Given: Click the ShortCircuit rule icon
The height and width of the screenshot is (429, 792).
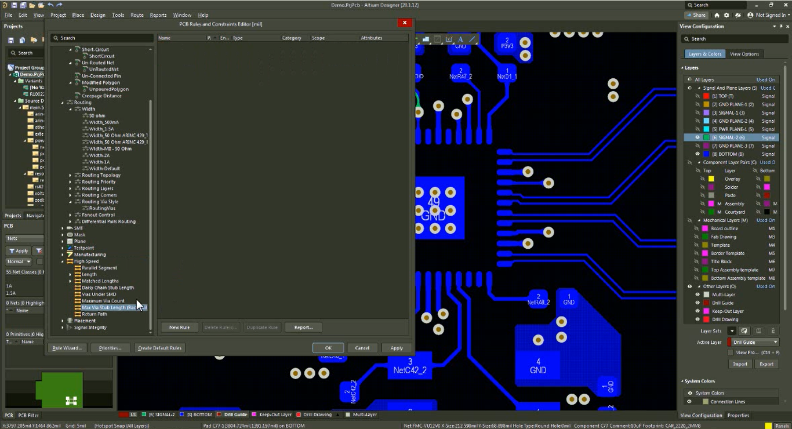Looking at the screenshot, I should pos(85,56).
